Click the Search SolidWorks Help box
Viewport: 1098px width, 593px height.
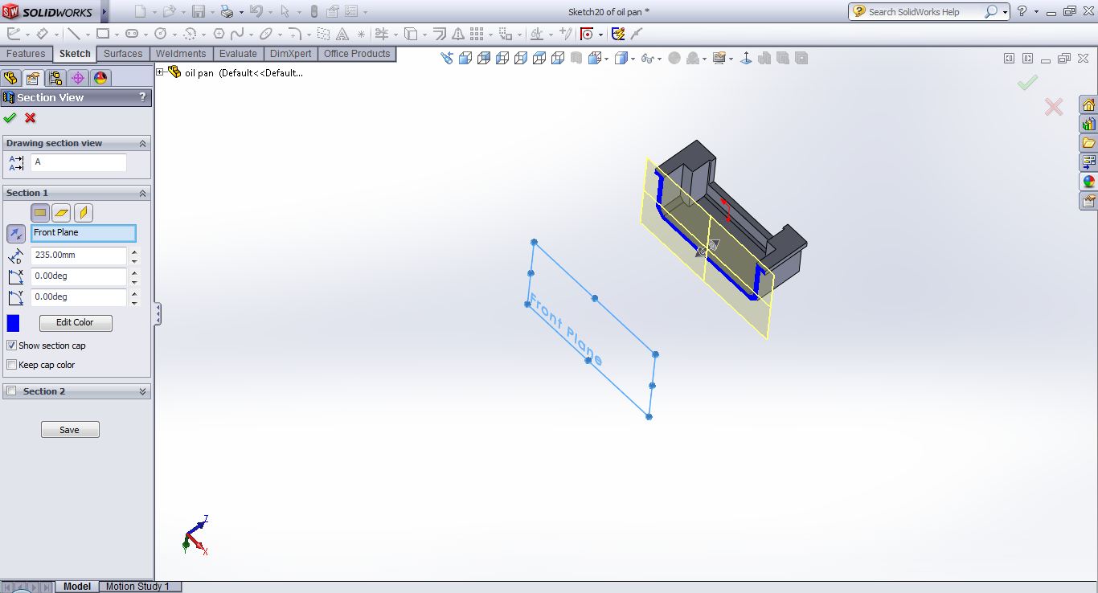[924, 12]
